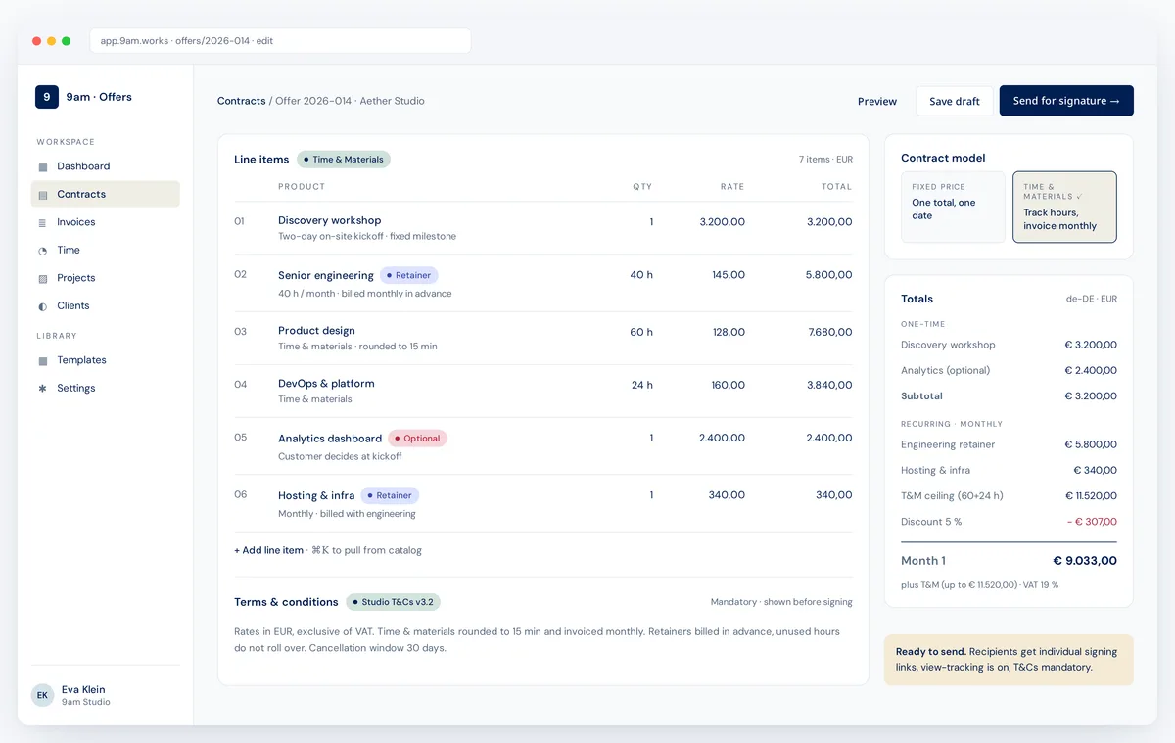Click the 7 items · EUR label
Image resolution: width=1175 pixels, height=743 pixels.
click(825, 160)
